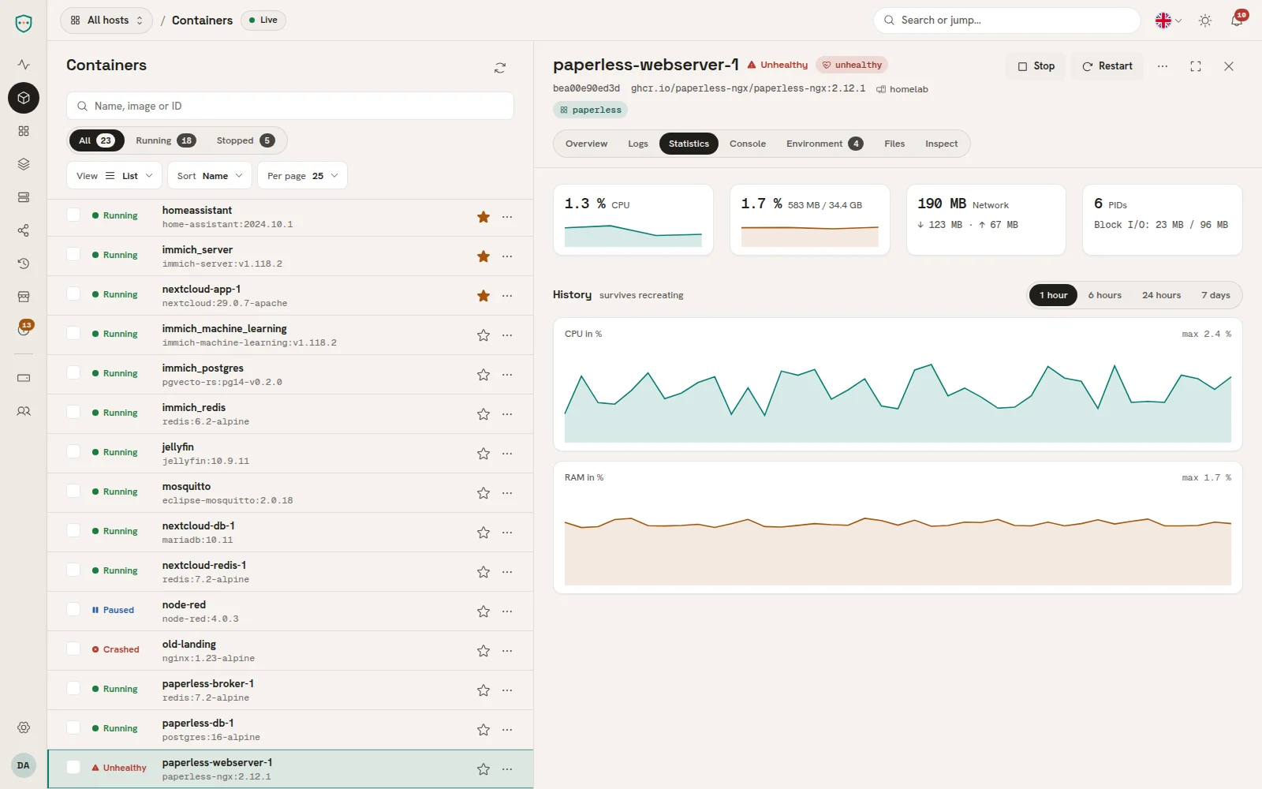Image resolution: width=1262 pixels, height=789 pixels.
Task: Open fullscreen view of container details
Action: (1196, 66)
